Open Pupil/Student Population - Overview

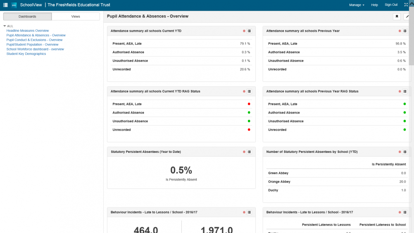33,45
